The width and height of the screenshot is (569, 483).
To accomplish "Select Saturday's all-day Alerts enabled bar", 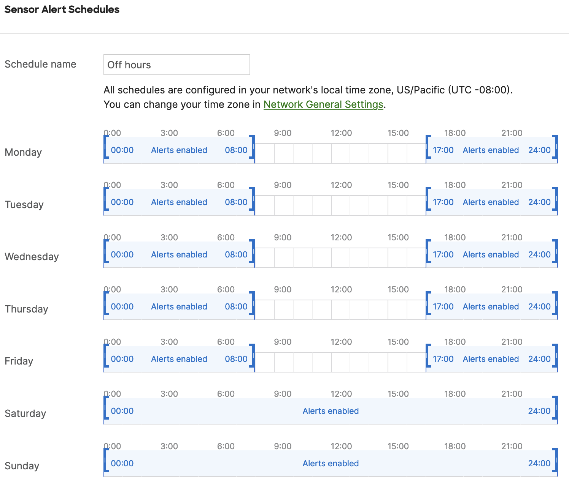I will (x=330, y=411).
